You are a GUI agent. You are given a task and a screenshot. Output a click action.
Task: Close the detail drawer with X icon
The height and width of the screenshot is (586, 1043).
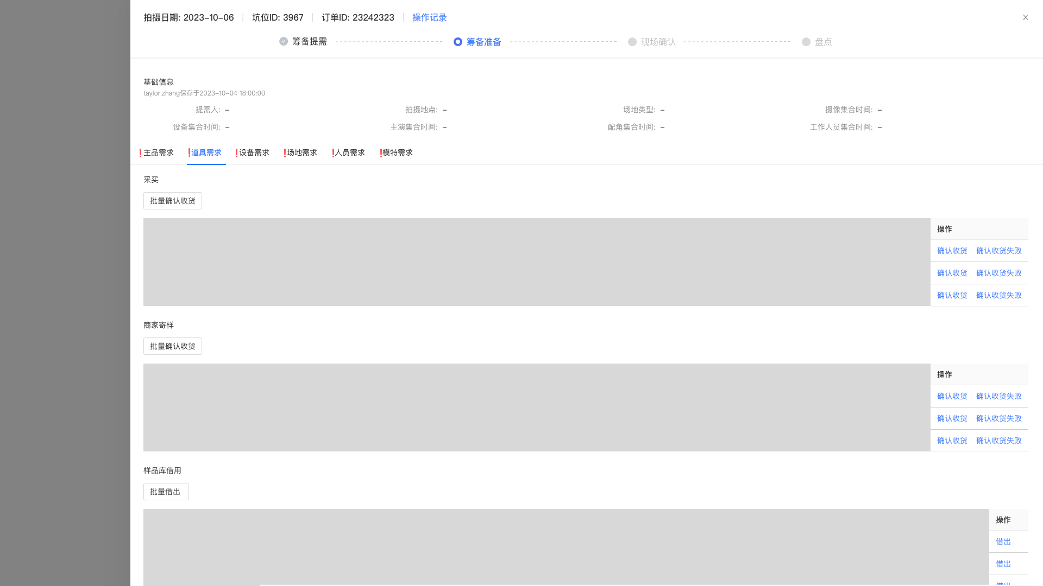point(1026,17)
